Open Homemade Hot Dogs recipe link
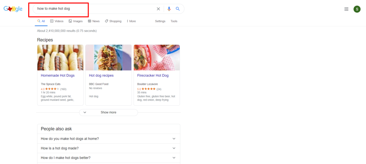 (x=58, y=76)
